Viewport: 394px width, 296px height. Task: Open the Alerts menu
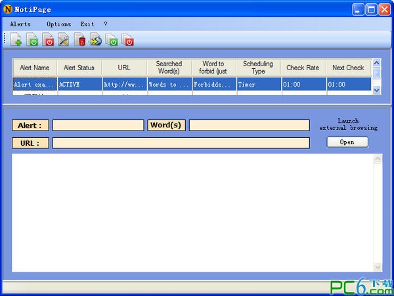20,24
